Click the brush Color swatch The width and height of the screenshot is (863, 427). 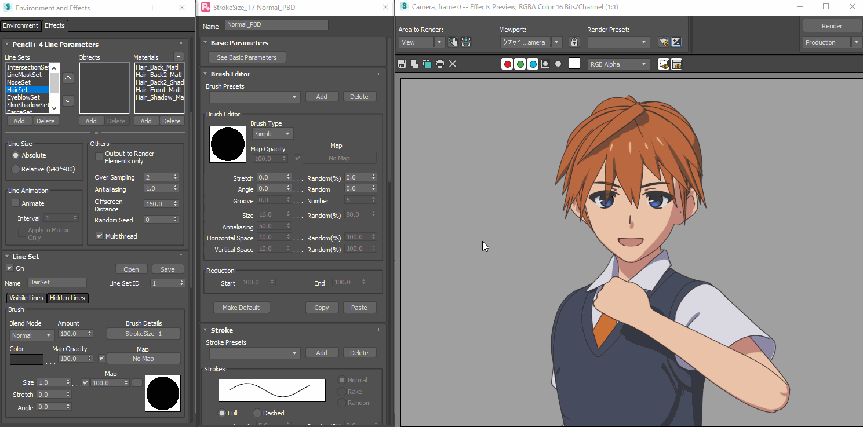(x=26, y=359)
